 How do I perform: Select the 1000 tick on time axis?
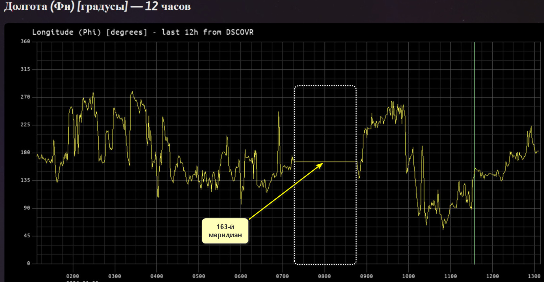[408, 276]
